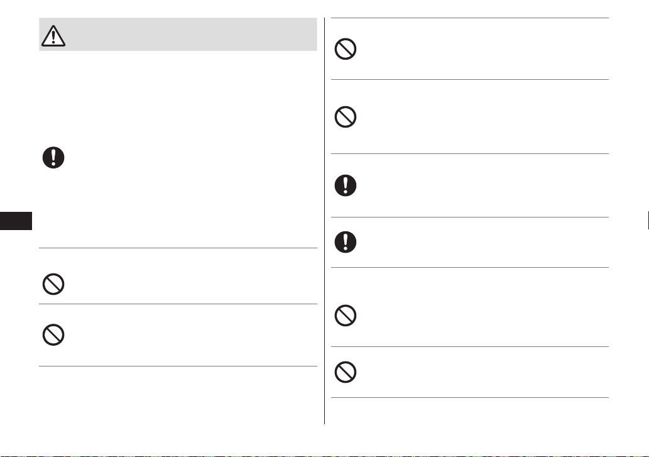Click the top border line of right column
Viewport: 649px width, 457px height.
470,18
